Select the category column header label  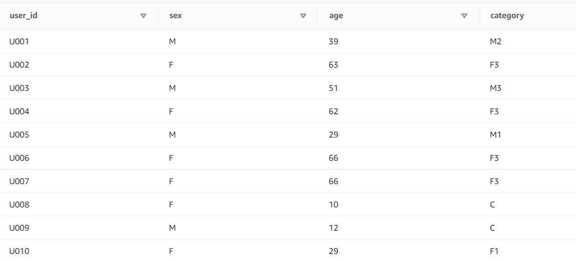(x=507, y=16)
